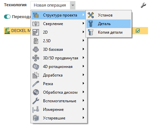Click the fan icon for 3D/5D продвинутая
This screenshot has width=150, height=126.
coord(36,58)
